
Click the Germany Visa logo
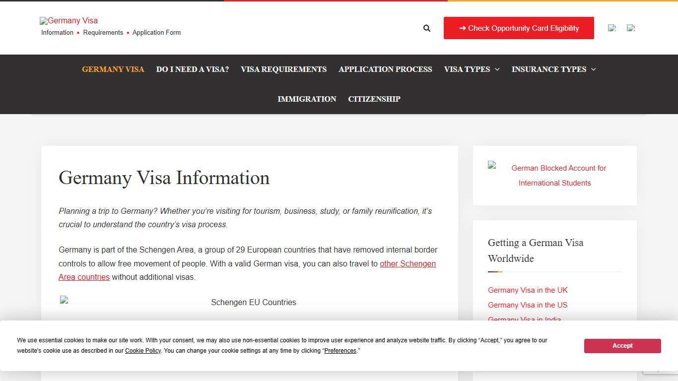68,21
